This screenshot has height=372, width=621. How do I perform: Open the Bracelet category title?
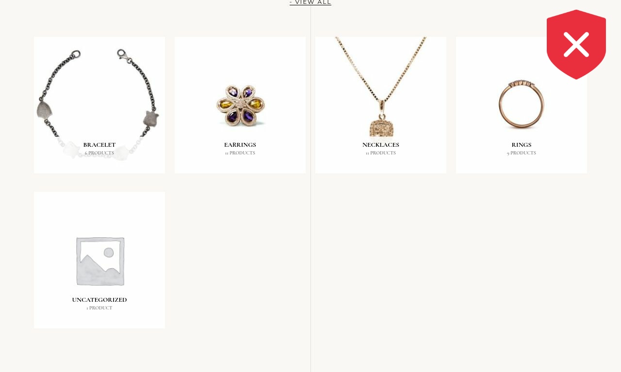[99, 145]
